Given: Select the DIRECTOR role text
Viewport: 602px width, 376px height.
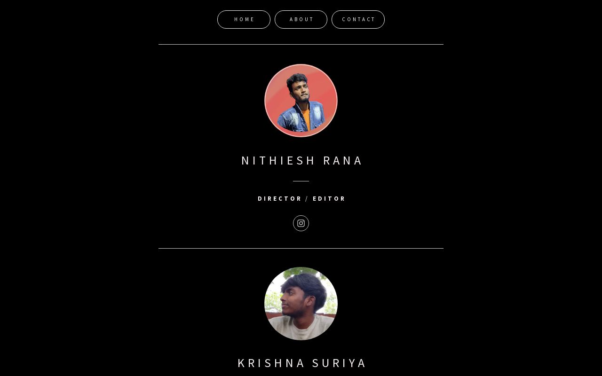Looking at the screenshot, I should click(x=280, y=198).
